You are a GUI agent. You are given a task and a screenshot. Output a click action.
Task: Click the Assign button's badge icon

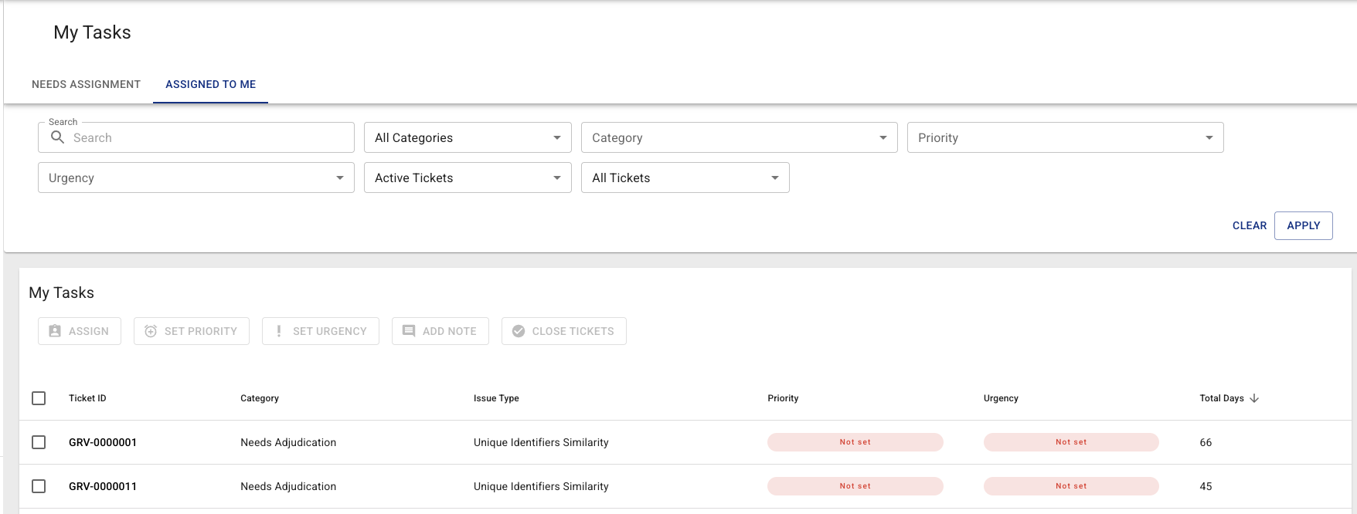(x=55, y=331)
